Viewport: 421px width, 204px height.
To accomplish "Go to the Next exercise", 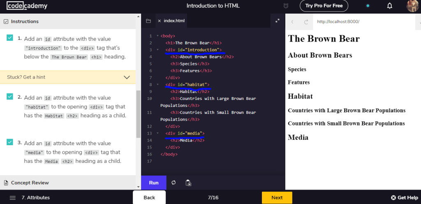I will pos(277,197).
